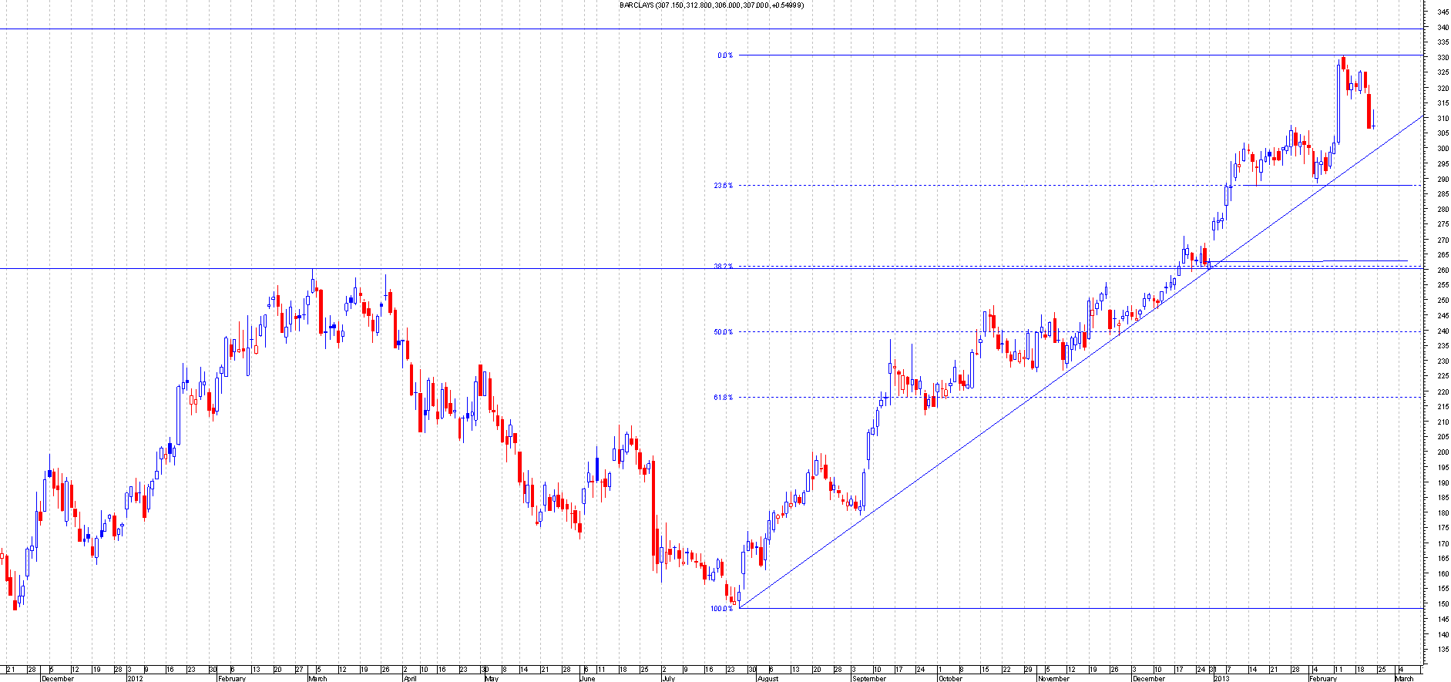Click the 38.2% Fibonacci retracement label
This screenshot has height=682, width=1451.
(723, 267)
